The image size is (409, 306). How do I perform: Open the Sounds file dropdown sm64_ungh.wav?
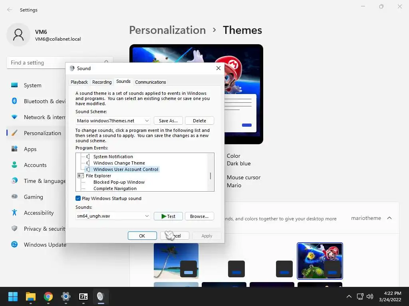pos(113,216)
